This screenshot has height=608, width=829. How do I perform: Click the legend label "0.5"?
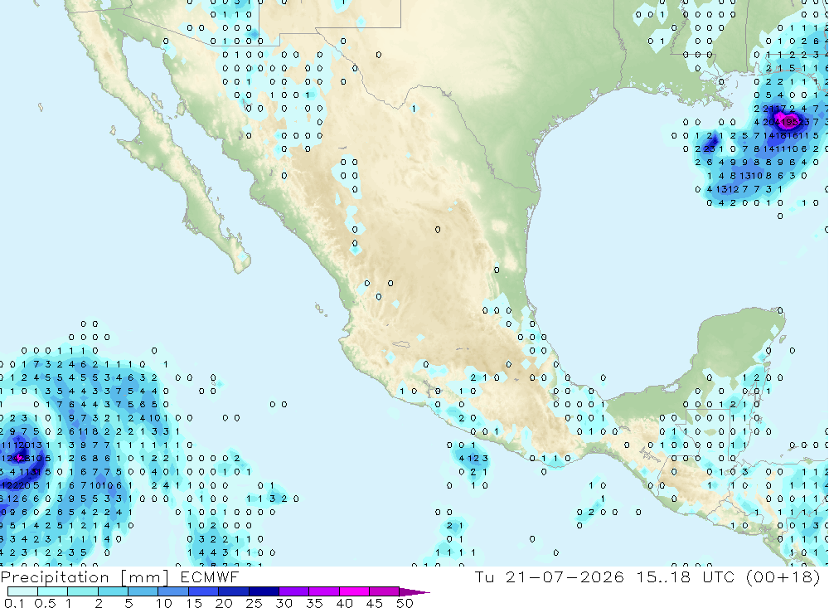tap(45, 603)
